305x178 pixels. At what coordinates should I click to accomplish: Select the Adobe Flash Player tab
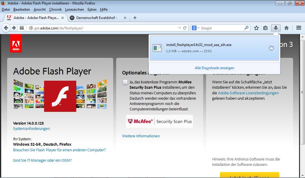coord(36,18)
